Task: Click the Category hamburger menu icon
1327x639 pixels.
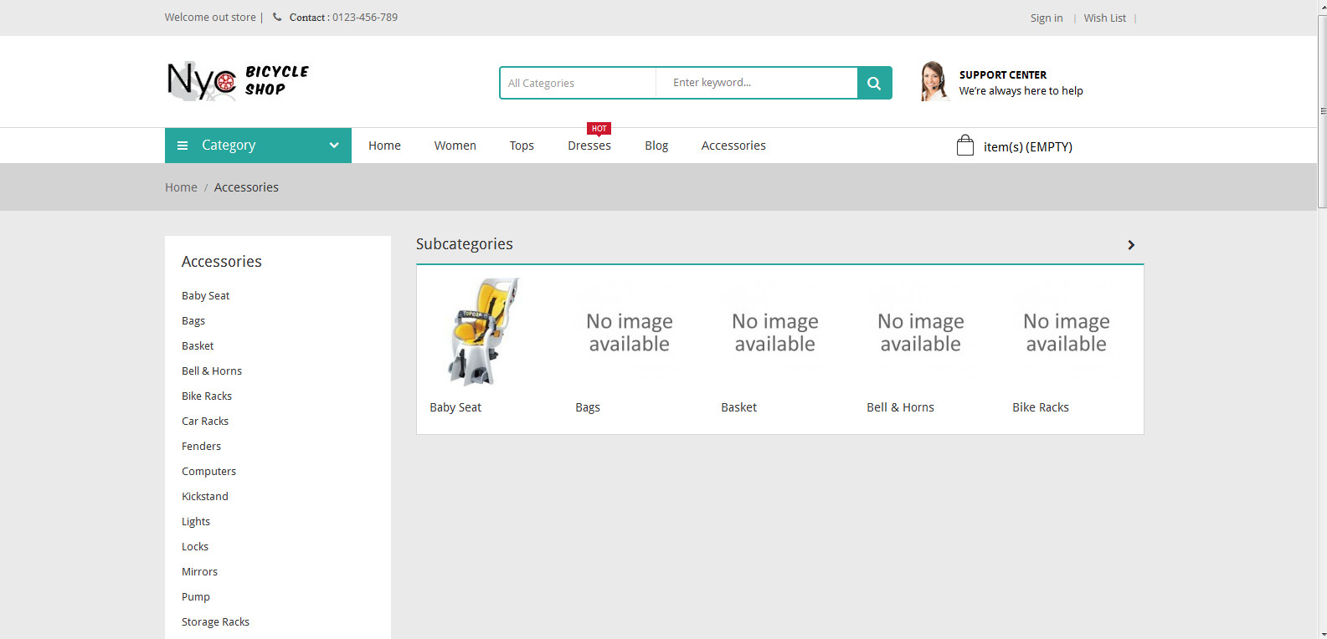Action: pyautogui.click(x=183, y=146)
